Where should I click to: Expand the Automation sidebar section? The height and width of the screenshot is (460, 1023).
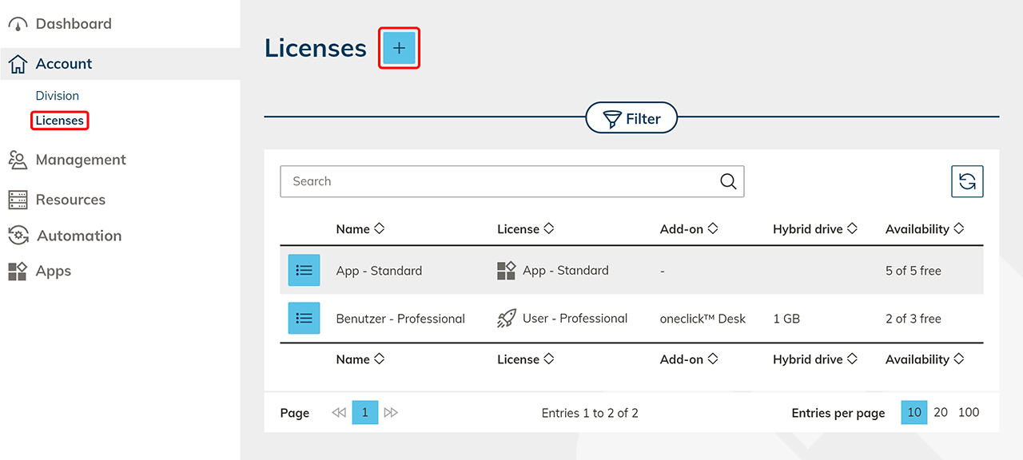coord(79,236)
